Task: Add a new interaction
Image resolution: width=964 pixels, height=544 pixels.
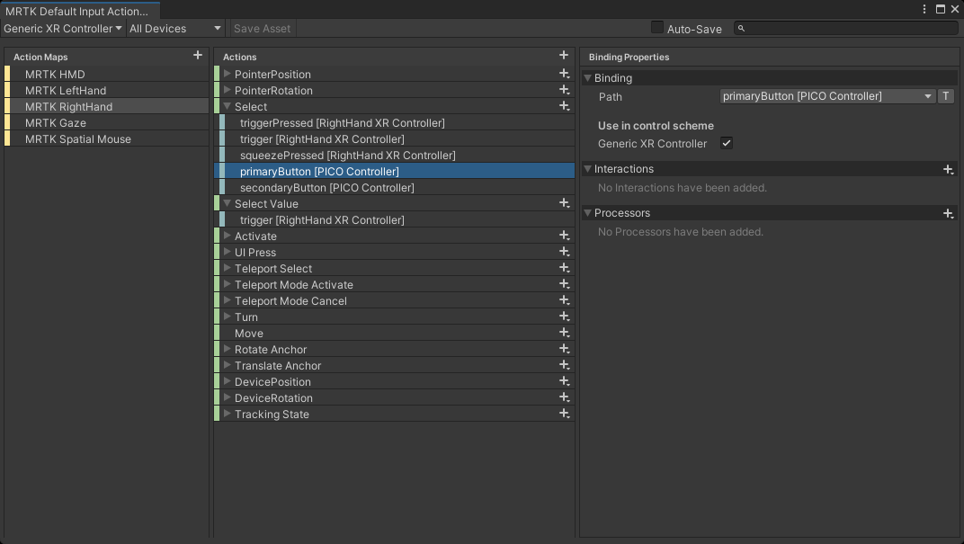Action: (948, 169)
